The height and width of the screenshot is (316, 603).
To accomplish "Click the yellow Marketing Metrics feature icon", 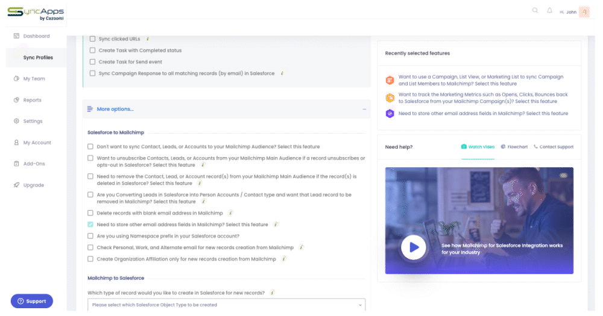I will pyautogui.click(x=390, y=98).
